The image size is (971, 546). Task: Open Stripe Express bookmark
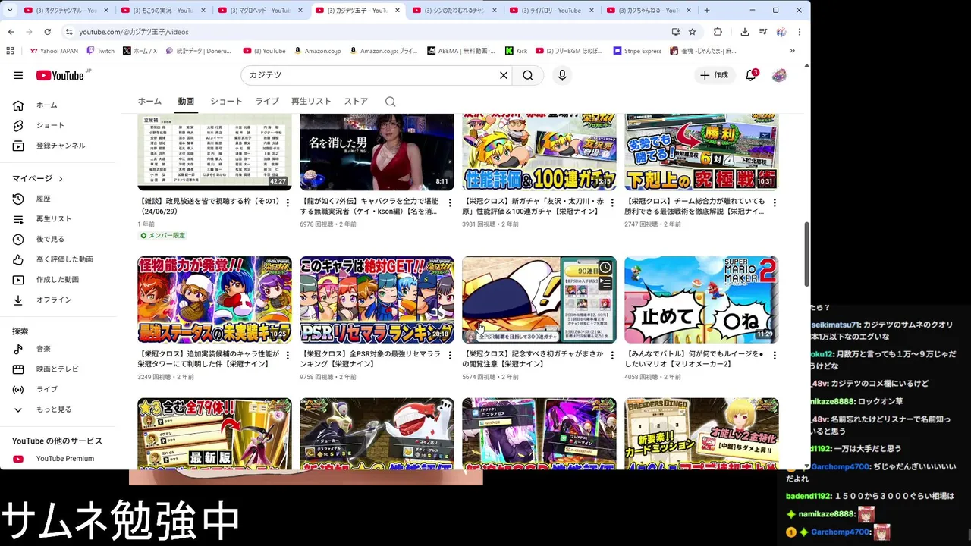637,51
